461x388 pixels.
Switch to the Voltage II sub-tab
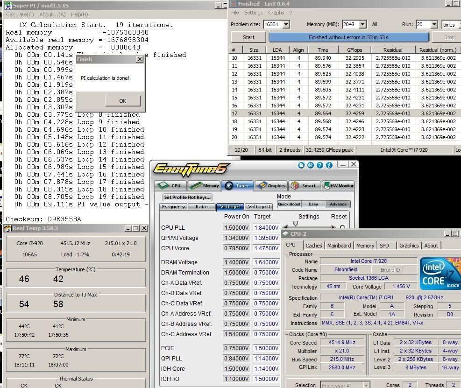tap(259, 207)
